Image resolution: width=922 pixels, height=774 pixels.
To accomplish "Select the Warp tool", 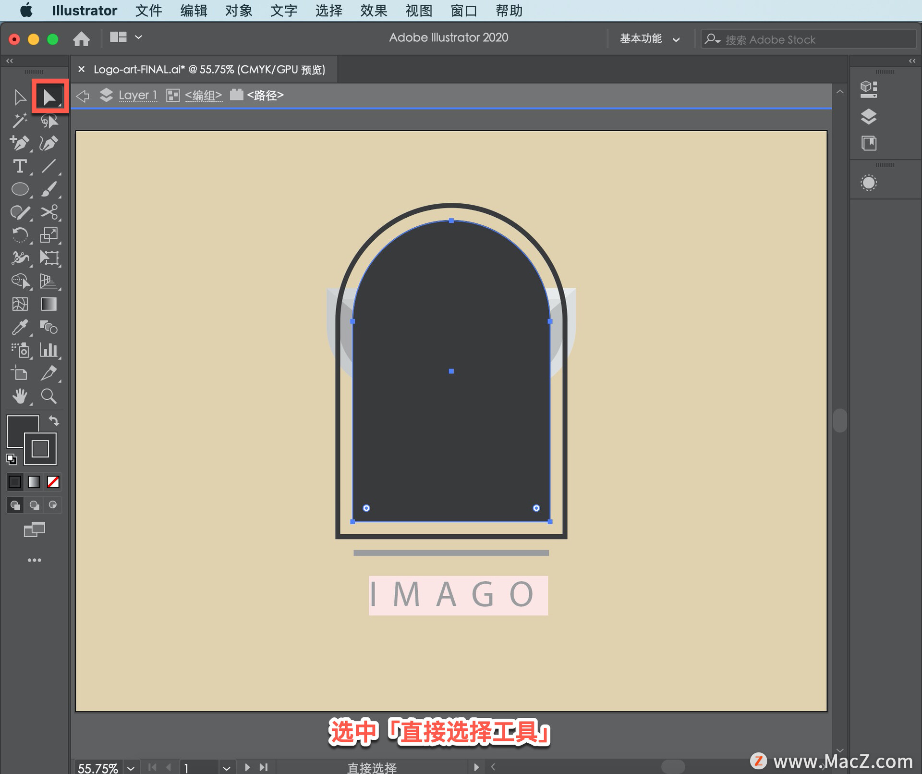I will coord(20,258).
